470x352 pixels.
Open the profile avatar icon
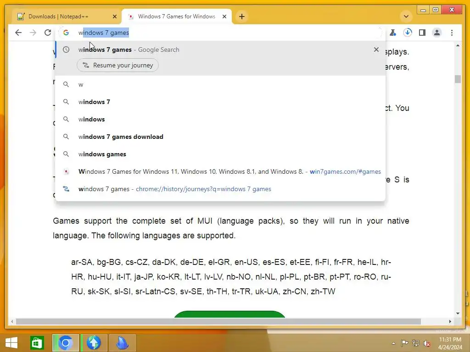pos(437,33)
